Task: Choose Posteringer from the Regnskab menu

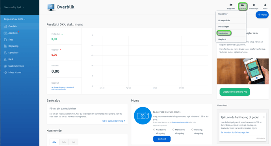Action: 223,27
